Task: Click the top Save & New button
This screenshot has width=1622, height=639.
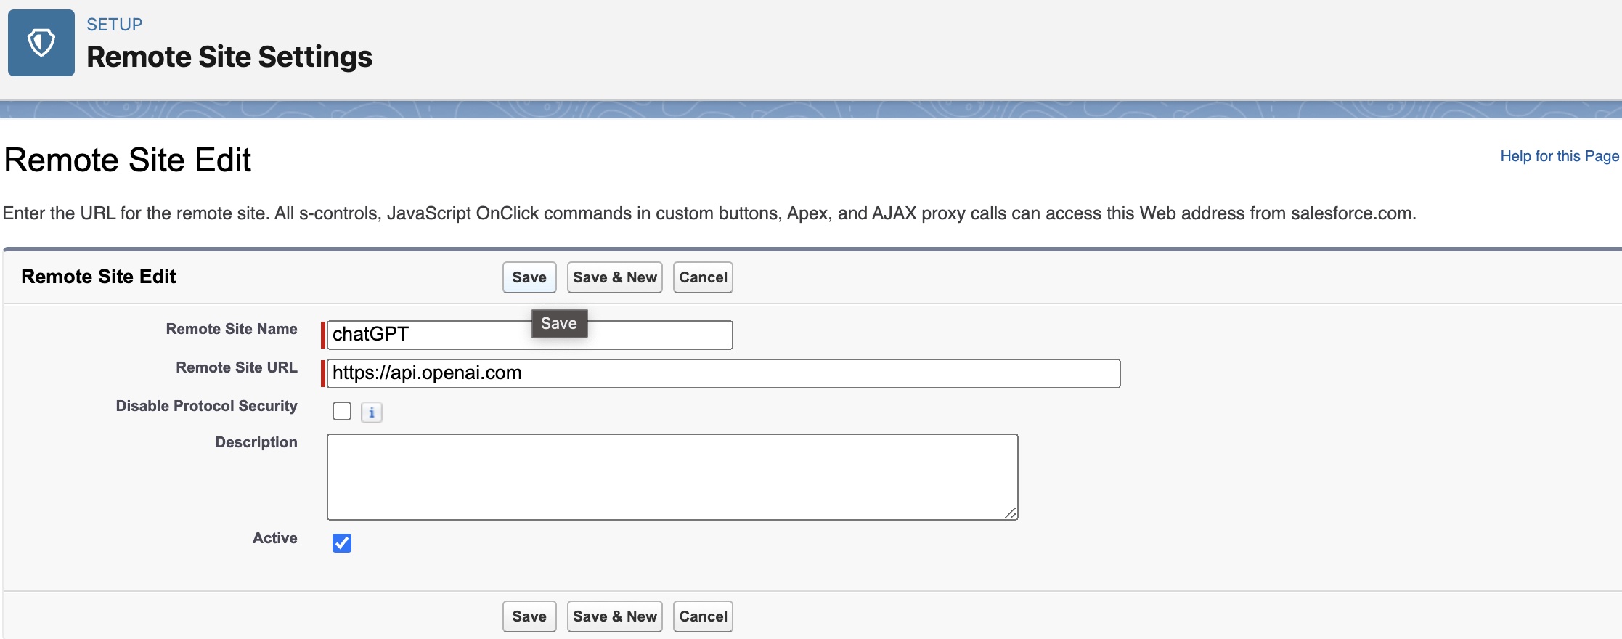Action: pos(615,277)
